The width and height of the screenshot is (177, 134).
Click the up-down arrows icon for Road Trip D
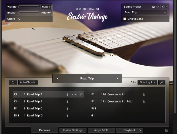click(67, 116)
